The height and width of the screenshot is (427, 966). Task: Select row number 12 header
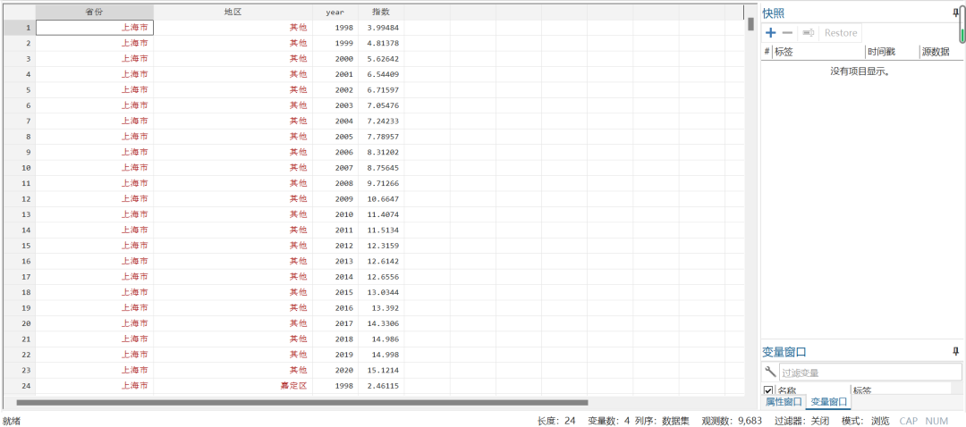(20, 198)
